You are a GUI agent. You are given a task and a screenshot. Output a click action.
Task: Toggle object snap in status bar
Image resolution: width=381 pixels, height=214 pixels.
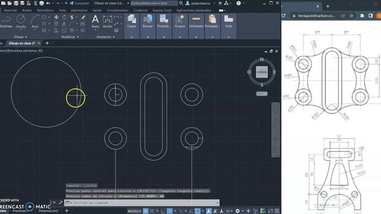(198, 211)
